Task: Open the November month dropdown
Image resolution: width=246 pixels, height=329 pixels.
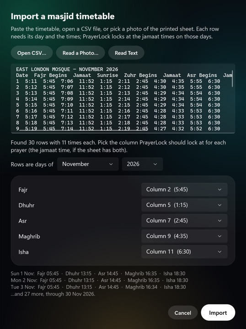Action: click(88, 164)
